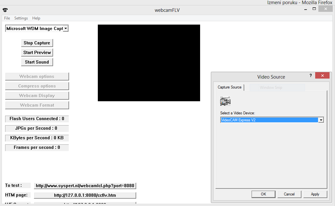Open the File menu
The width and height of the screenshot is (335, 206).
click(7, 18)
